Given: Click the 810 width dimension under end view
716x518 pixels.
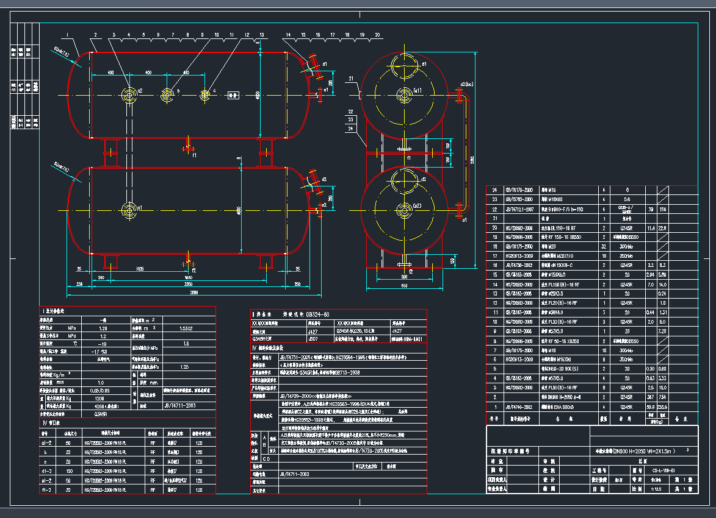Looking at the screenshot, I should pos(403,285).
